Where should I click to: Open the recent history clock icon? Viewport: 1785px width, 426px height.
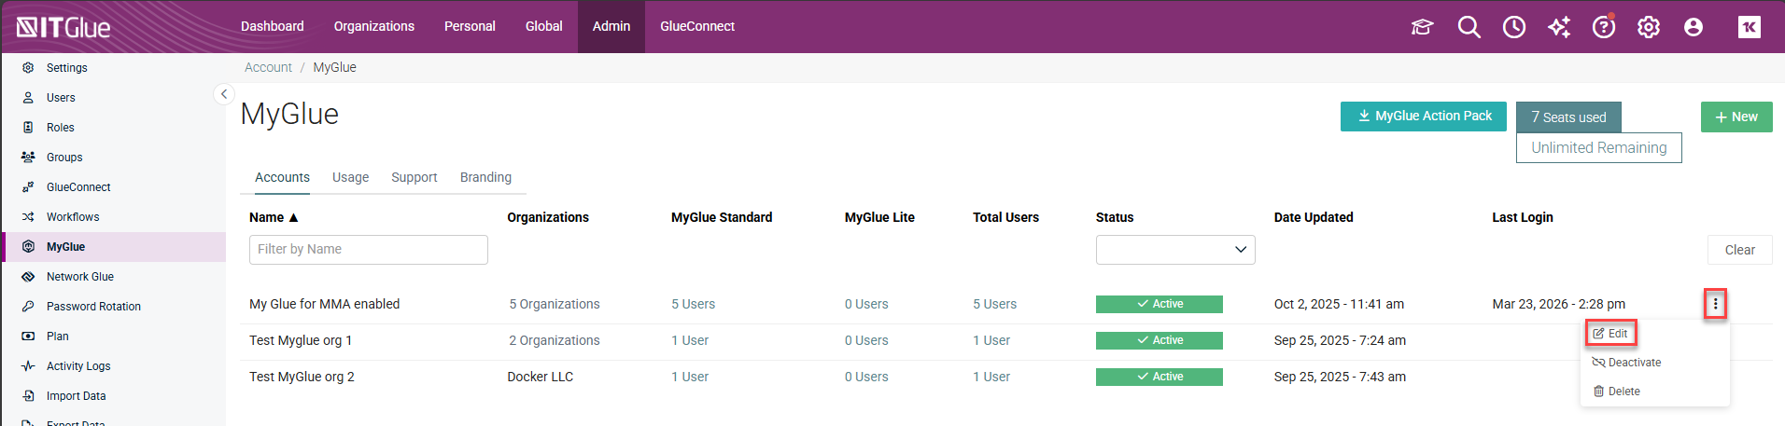pos(1513,27)
